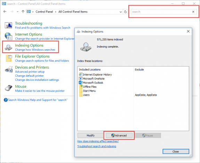Click the Start Menu folder icon
This screenshot has height=163, width=200.
coord(81,91)
